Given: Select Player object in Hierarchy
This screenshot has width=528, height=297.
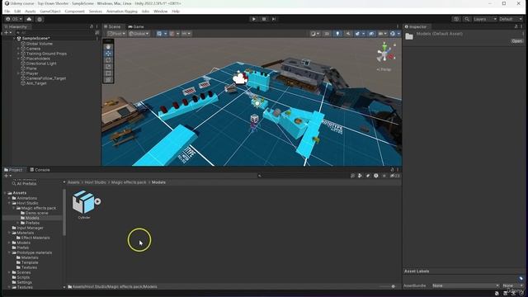Looking at the screenshot, I should (32, 73).
